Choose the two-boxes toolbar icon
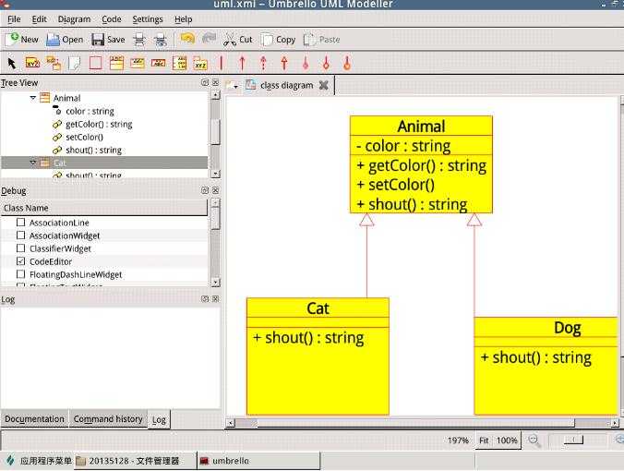The height and width of the screenshot is (471, 624). 54,63
